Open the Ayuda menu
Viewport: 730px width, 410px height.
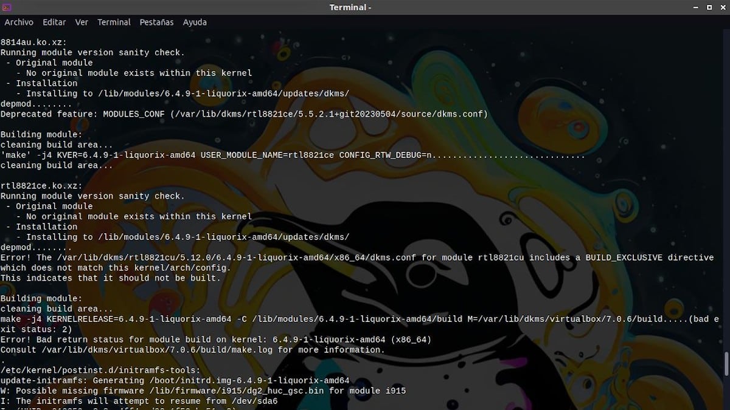195,22
